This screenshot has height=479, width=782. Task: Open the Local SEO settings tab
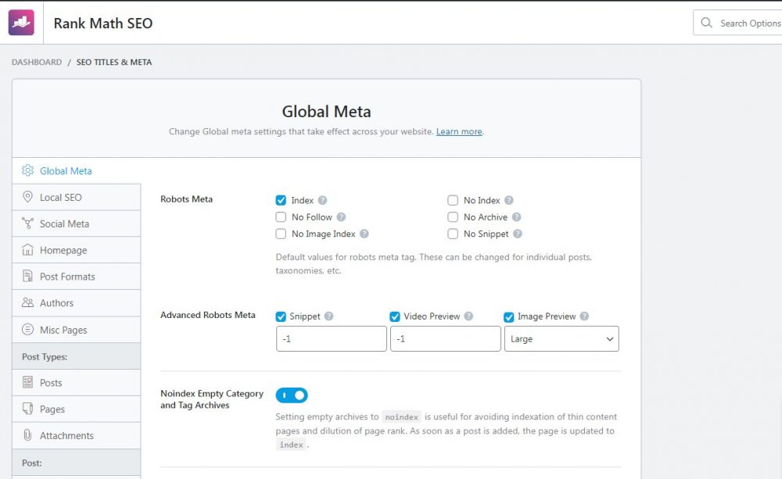[61, 198]
